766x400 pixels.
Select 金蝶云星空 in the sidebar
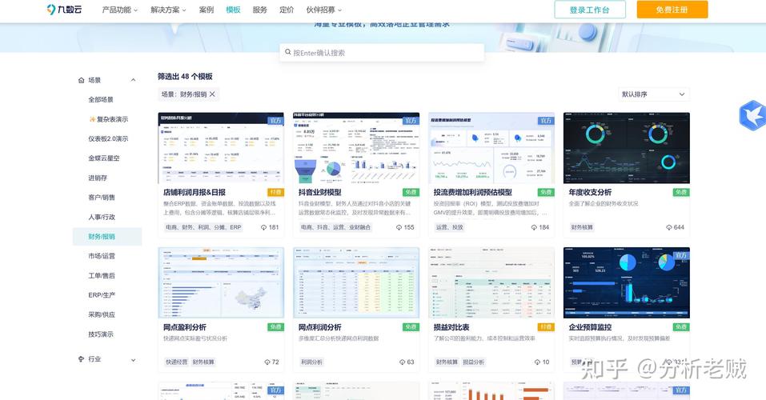103,158
